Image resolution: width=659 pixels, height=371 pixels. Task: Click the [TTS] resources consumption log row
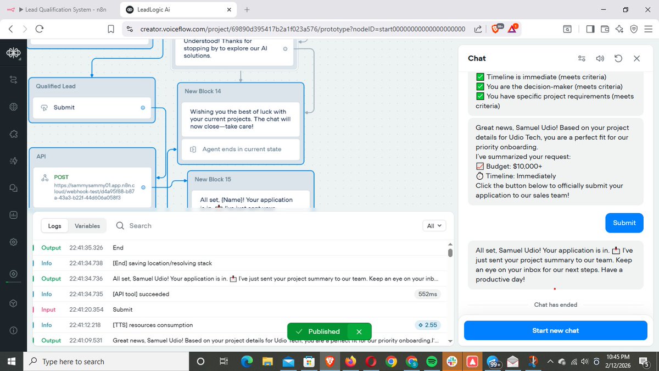point(239,325)
